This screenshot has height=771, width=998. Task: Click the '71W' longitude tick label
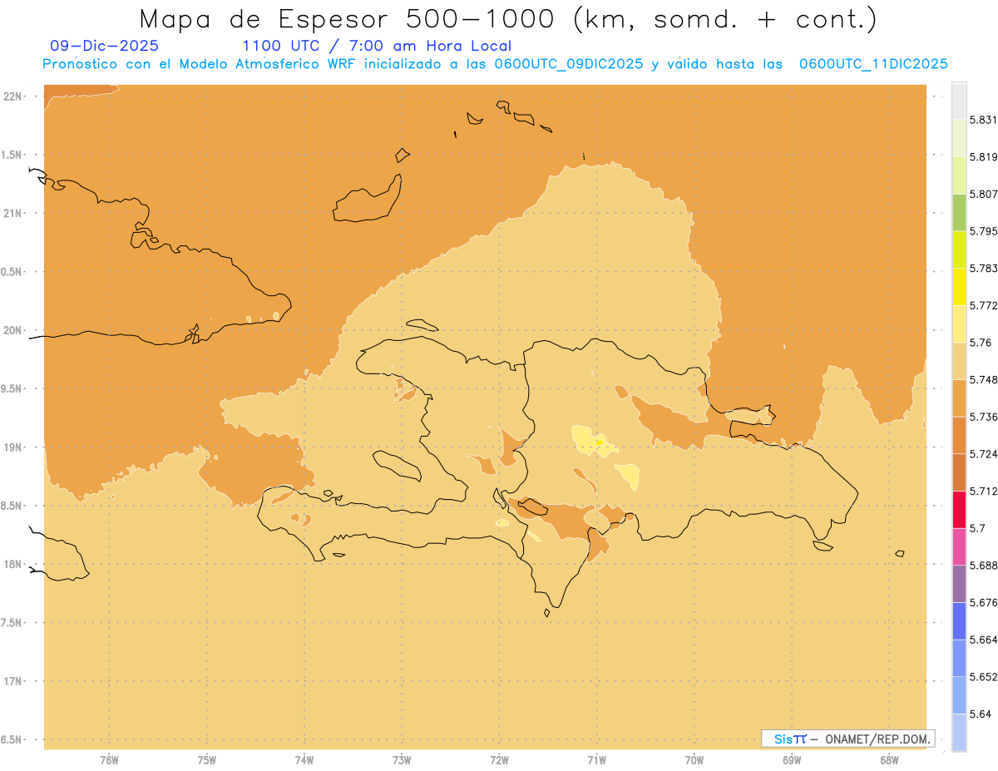tap(597, 759)
